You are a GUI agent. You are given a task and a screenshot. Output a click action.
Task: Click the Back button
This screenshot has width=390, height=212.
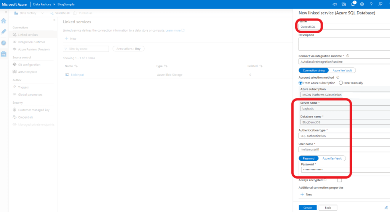(x=328, y=207)
